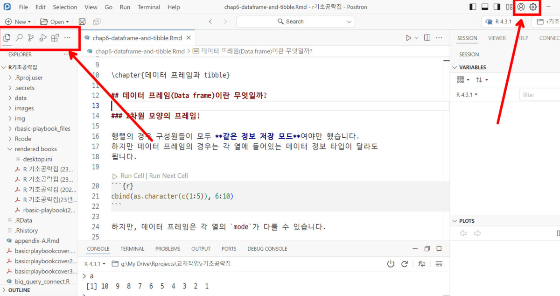Screen dimensions: 560x296
Task: Toggle the bottom panel visibility
Action: (485, 7)
